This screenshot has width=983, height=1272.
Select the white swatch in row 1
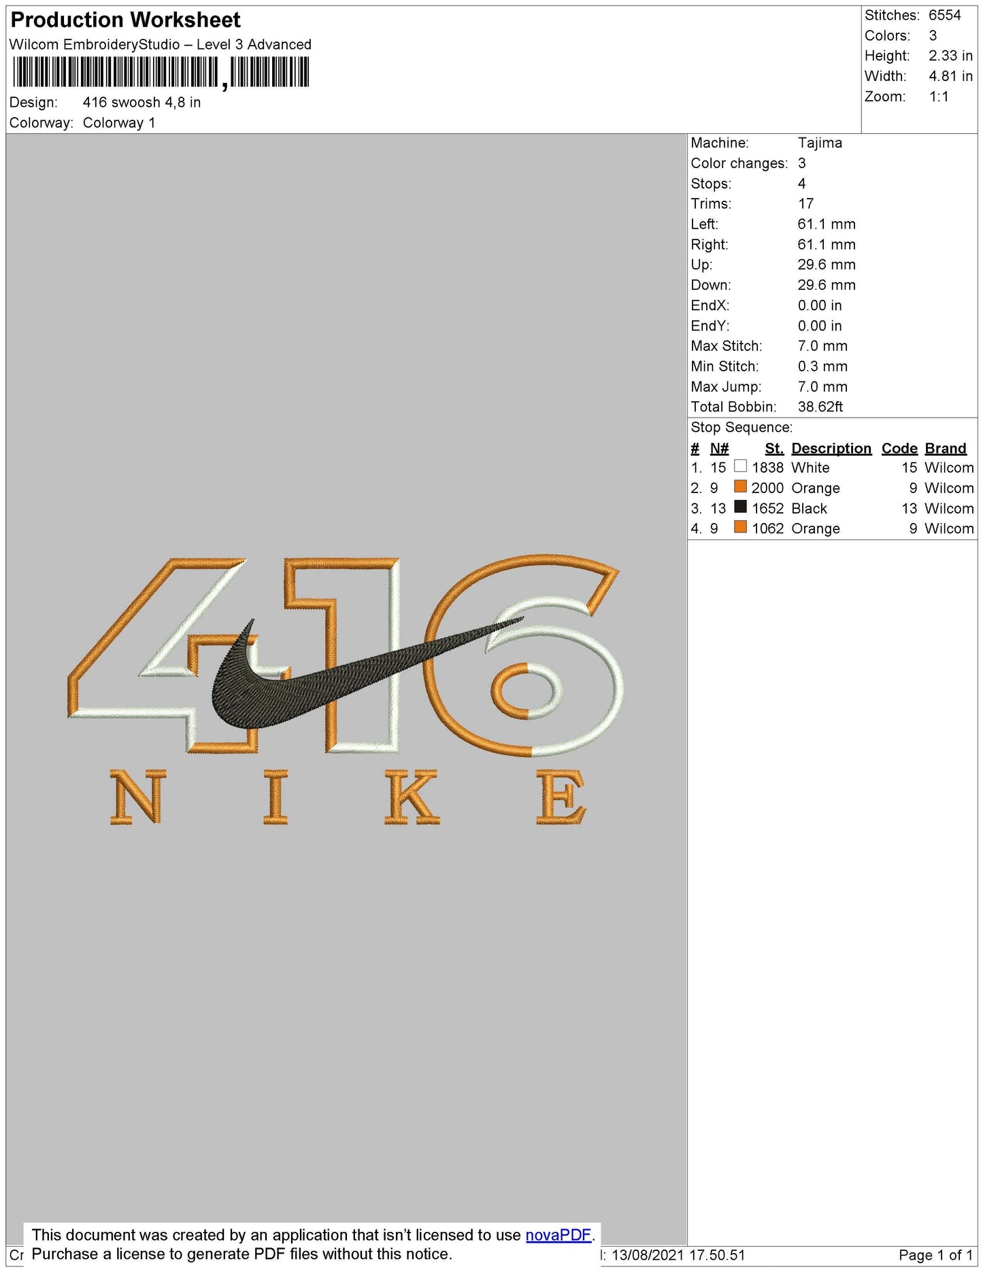[x=741, y=466]
